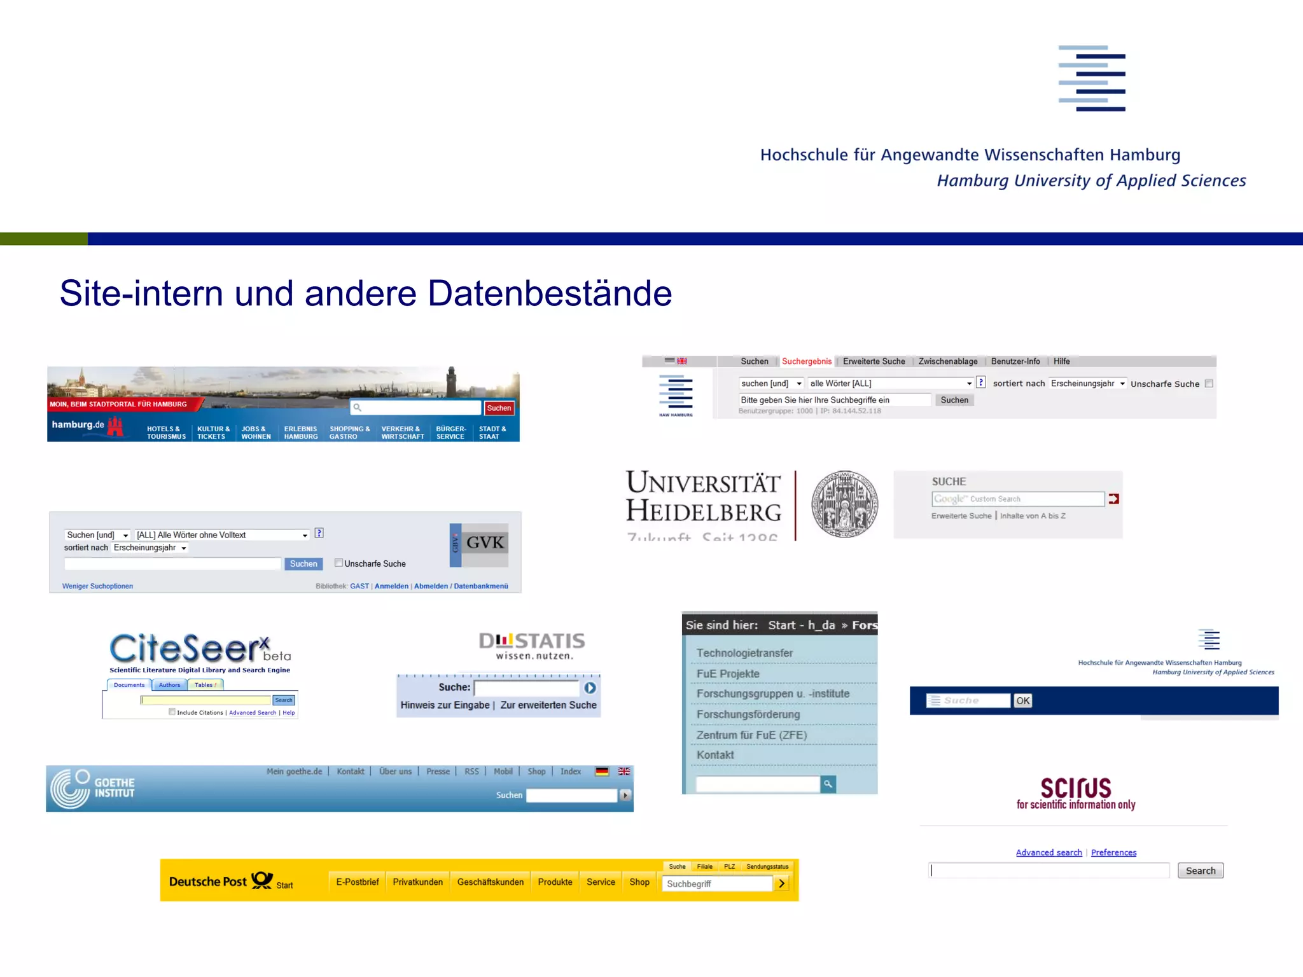1303x977 pixels.
Task: Click the CiteSeerX Search button
Action: point(284,700)
